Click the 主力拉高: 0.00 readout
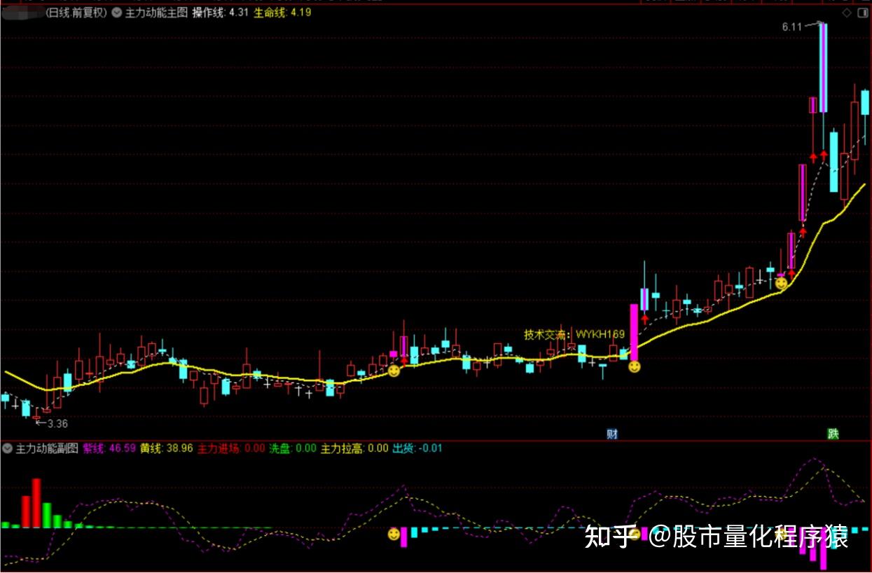The width and height of the screenshot is (872, 573). tap(354, 448)
